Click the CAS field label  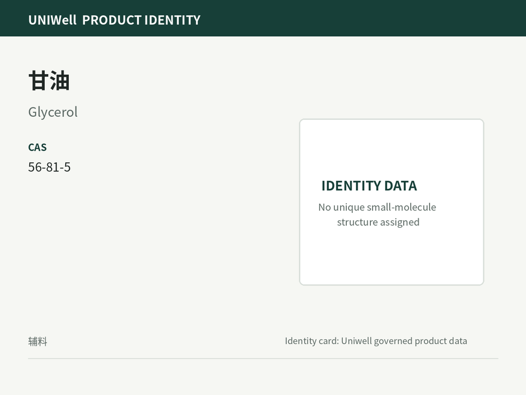pyautogui.click(x=37, y=147)
